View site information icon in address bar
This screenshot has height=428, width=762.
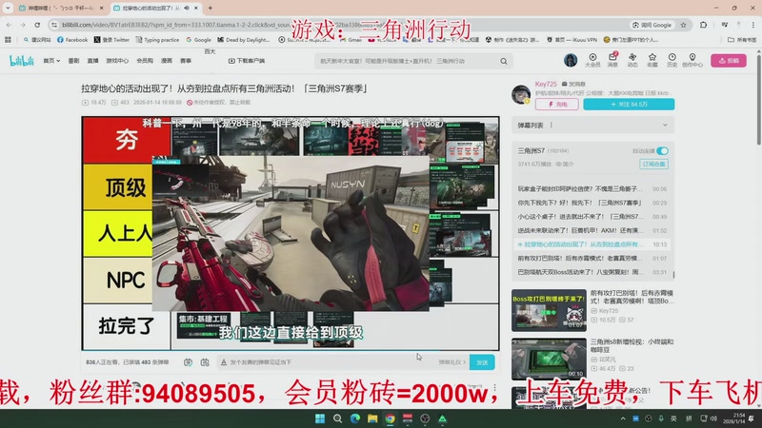(x=54, y=25)
